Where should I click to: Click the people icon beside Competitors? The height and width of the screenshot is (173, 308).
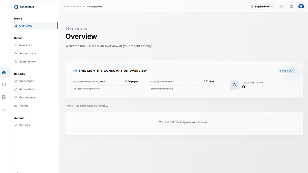point(16,97)
